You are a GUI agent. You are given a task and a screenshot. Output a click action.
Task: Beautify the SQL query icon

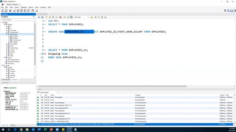coord(95,17)
